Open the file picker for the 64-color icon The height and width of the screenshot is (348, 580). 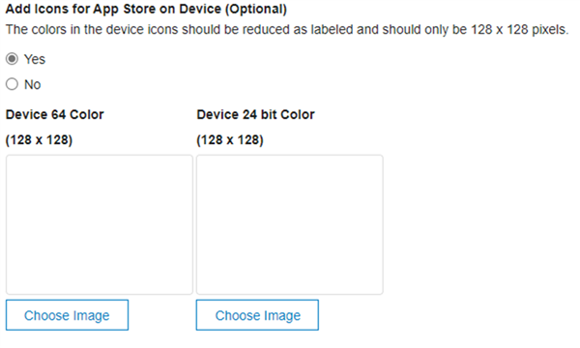(67, 315)
